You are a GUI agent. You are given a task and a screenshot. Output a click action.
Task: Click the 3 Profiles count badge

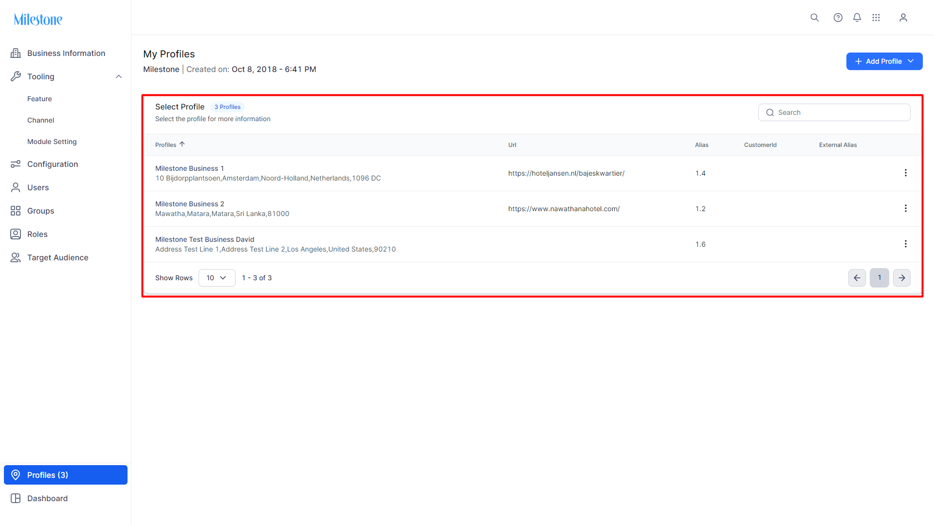(227, 107)
